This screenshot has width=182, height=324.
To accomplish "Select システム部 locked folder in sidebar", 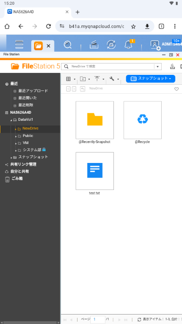I will coord(32,150).
